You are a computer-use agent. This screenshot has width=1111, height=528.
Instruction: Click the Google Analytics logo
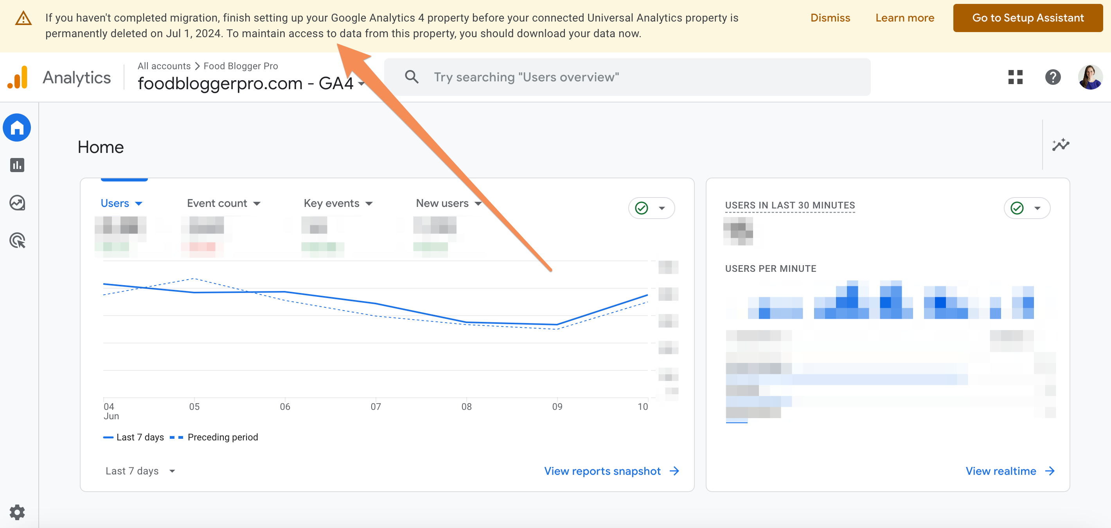coord(18,77)
